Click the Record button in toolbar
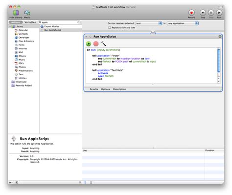Image resolution: width=232 pixels, height=195 pixels. (x=191, y=13)
